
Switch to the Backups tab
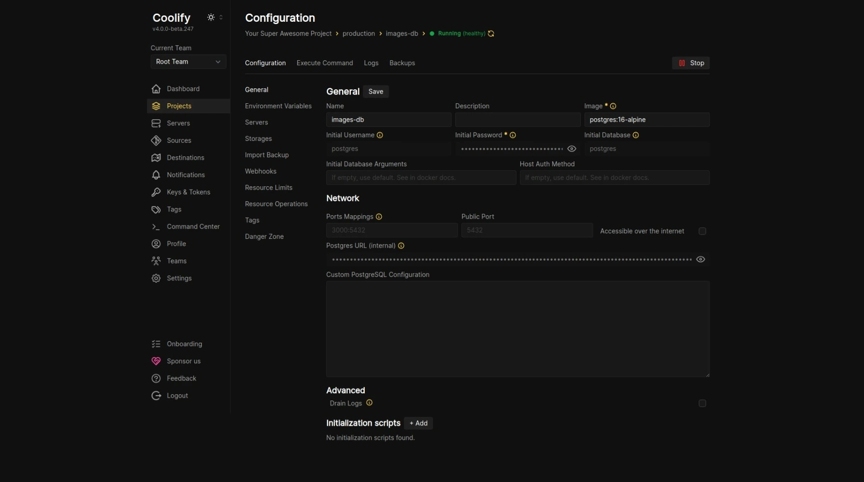pyautogui.click(x=402, y=63)
